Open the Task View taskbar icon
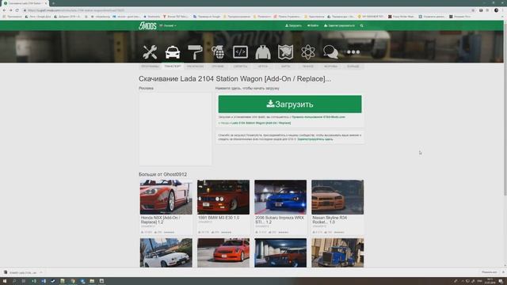 pyautogui.click(x=24, y=281)
